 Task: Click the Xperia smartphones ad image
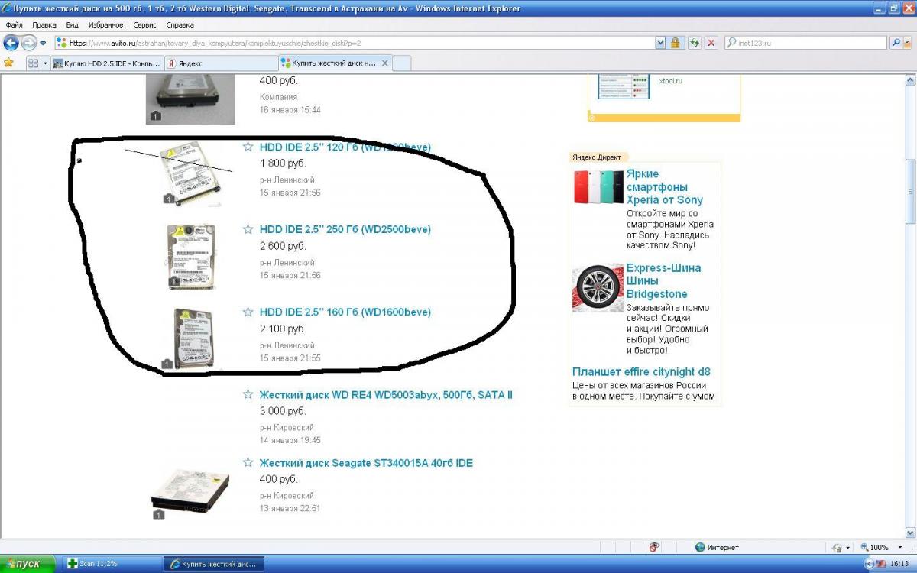coord(598,187)
